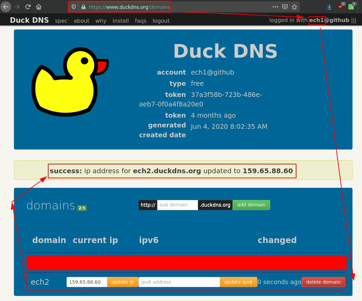Click the ech2 domain name
Screen dimensions: 362x301
tap(40, 282)
